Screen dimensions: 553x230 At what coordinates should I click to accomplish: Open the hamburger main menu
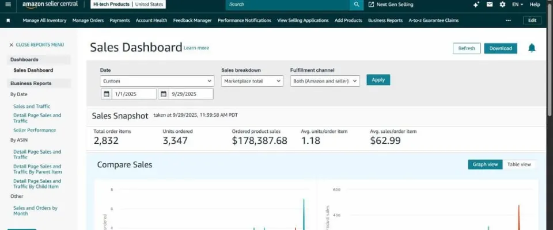[8, 5]
